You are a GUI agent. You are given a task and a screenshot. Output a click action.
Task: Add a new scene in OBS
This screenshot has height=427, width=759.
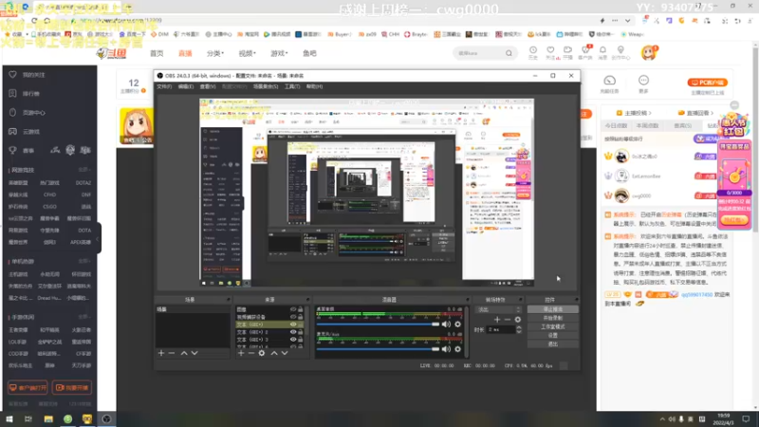161,353
